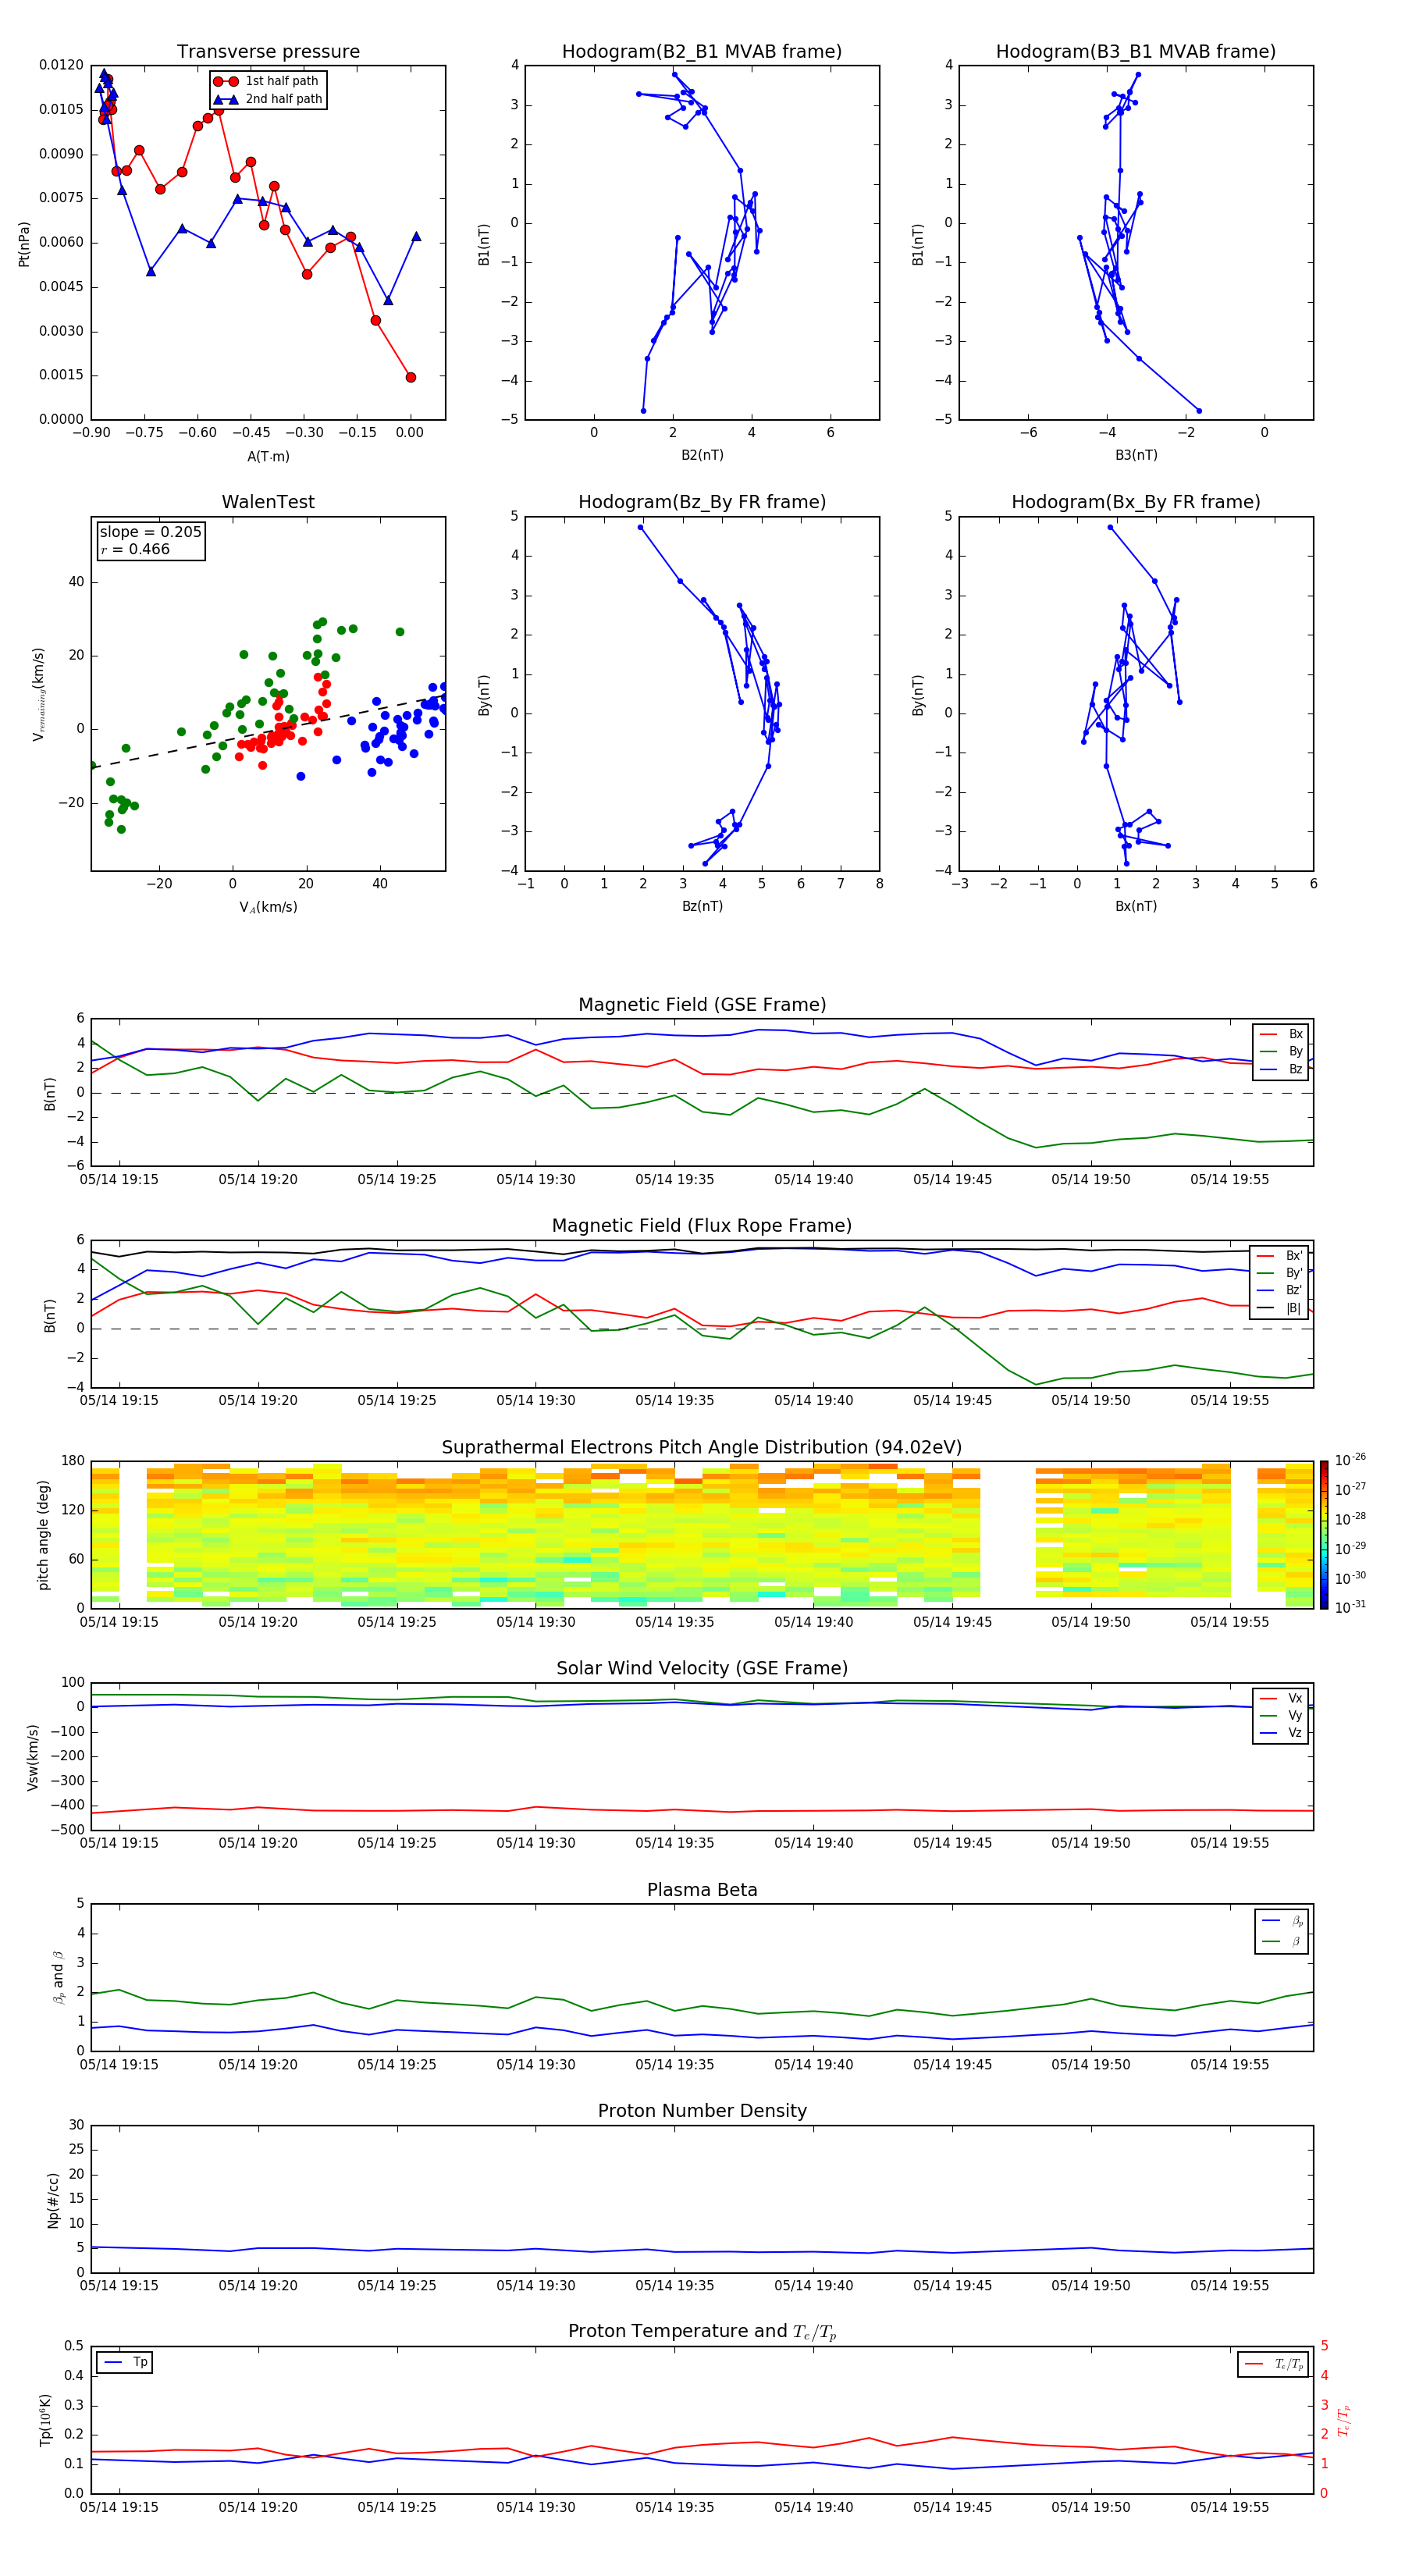Select |B| legend entry in Flux Rope panel

tap(1280, 1308)
